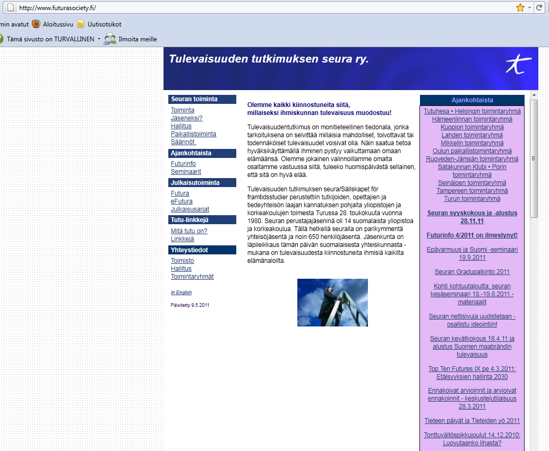Screen dimensions: 549x451
Task: Open the Uutisotsikot RSS feed icon
Action: pos(81,24)
